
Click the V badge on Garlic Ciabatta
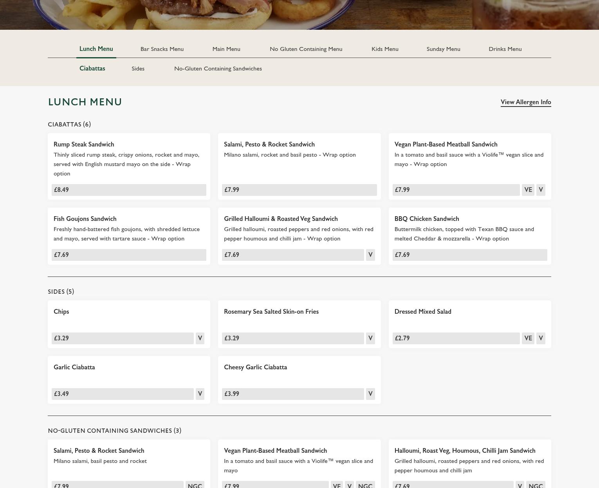coord(200,394)
